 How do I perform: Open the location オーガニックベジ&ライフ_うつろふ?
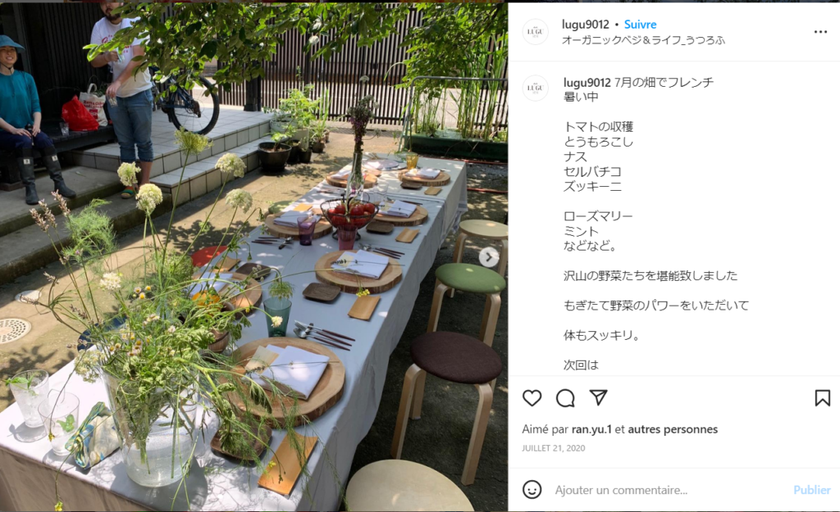pos(643,40)
